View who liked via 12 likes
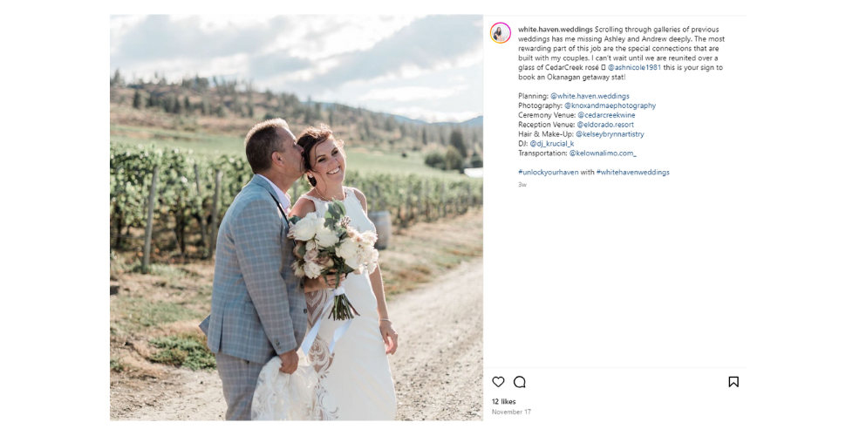 pos(503,401)
